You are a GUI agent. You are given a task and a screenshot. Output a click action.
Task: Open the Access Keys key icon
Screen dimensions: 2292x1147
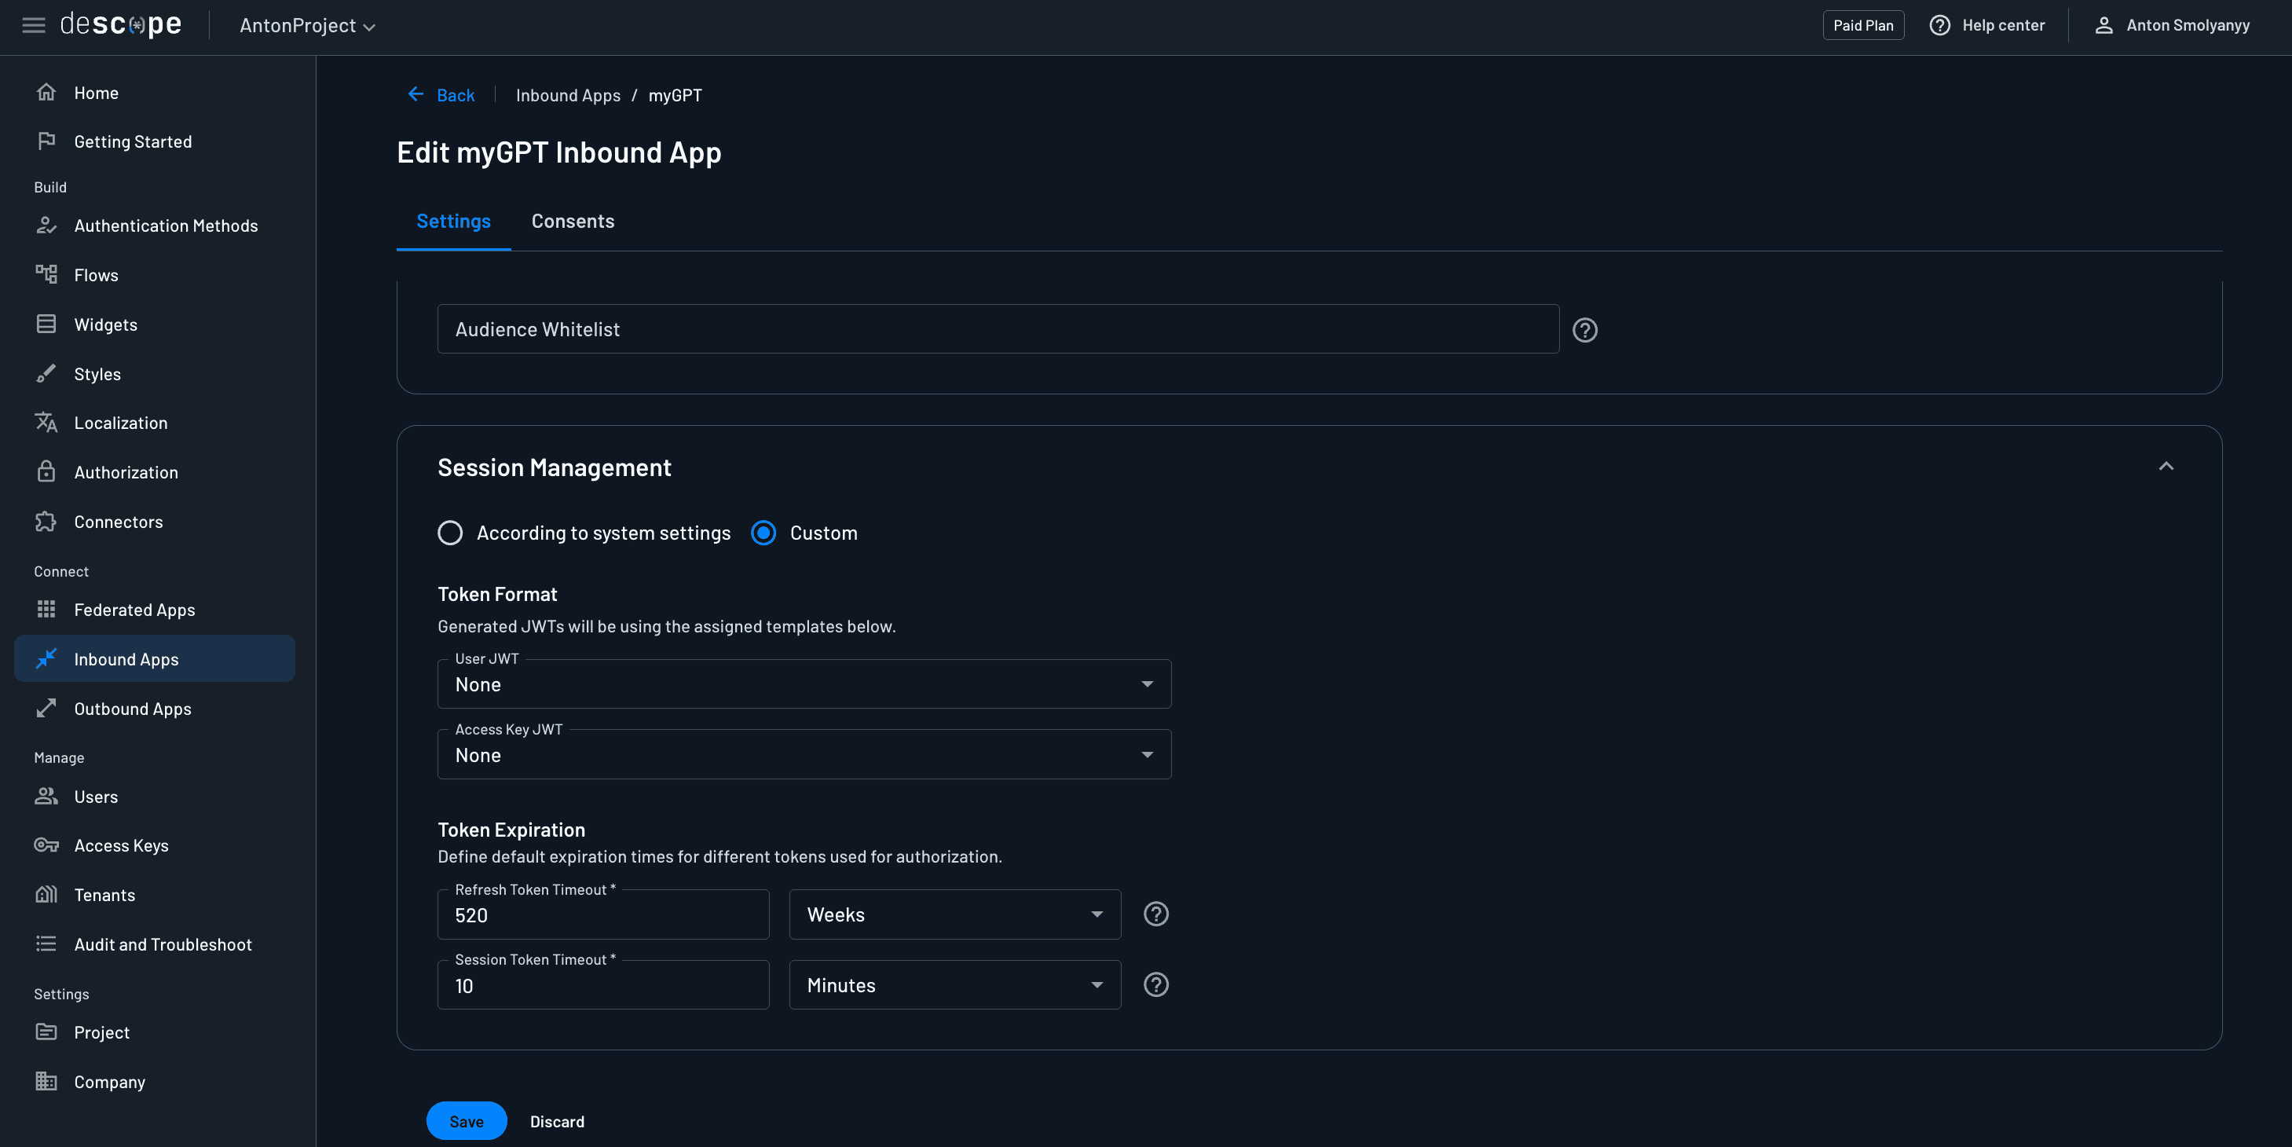coord(47,845)
